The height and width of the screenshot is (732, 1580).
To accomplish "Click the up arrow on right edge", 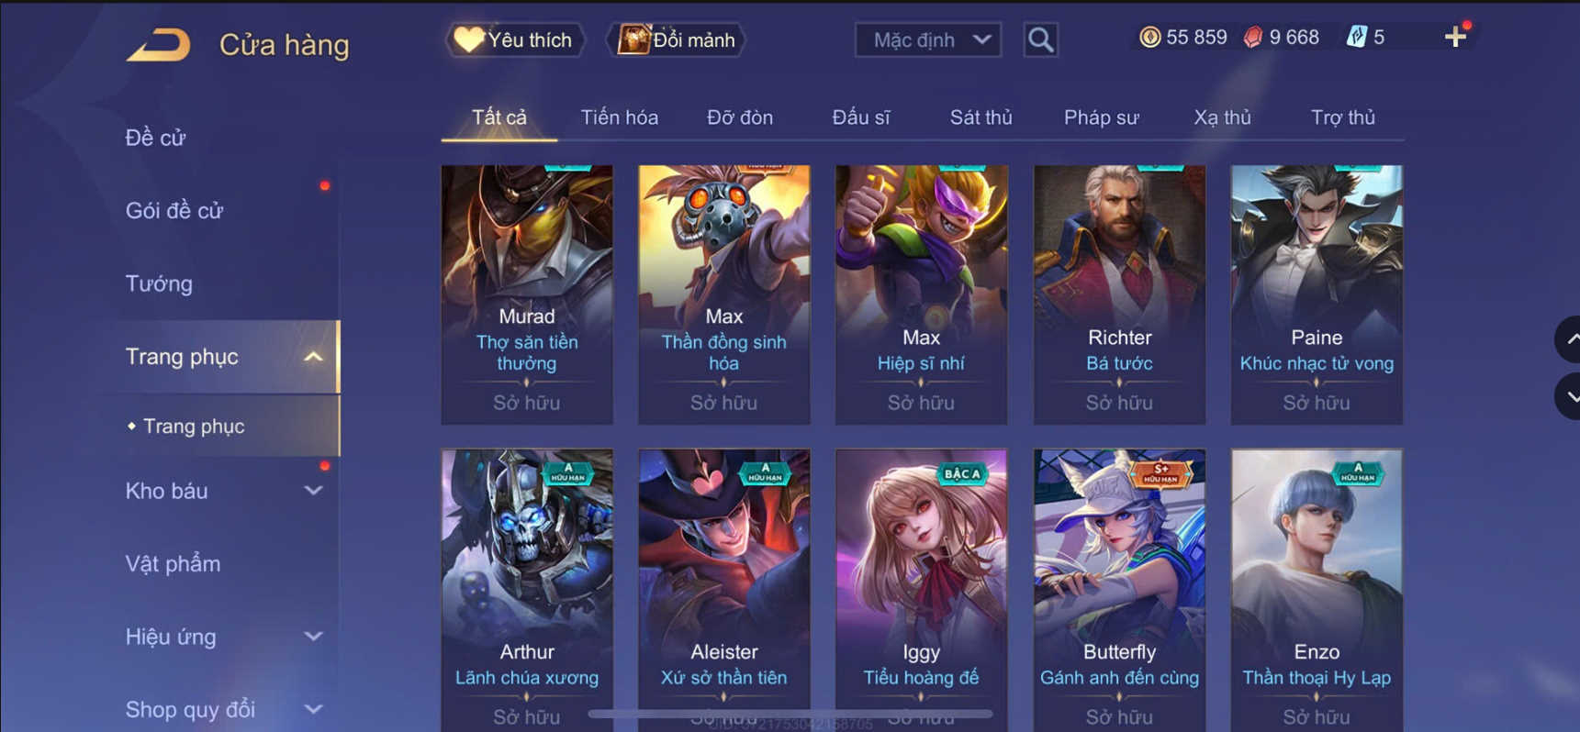I will (x=1570, y=339).
